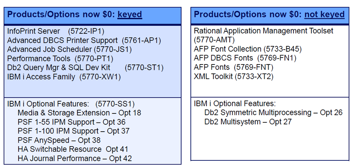Click PSF 1-55 IPM Support Opt 36

(72, 122)
